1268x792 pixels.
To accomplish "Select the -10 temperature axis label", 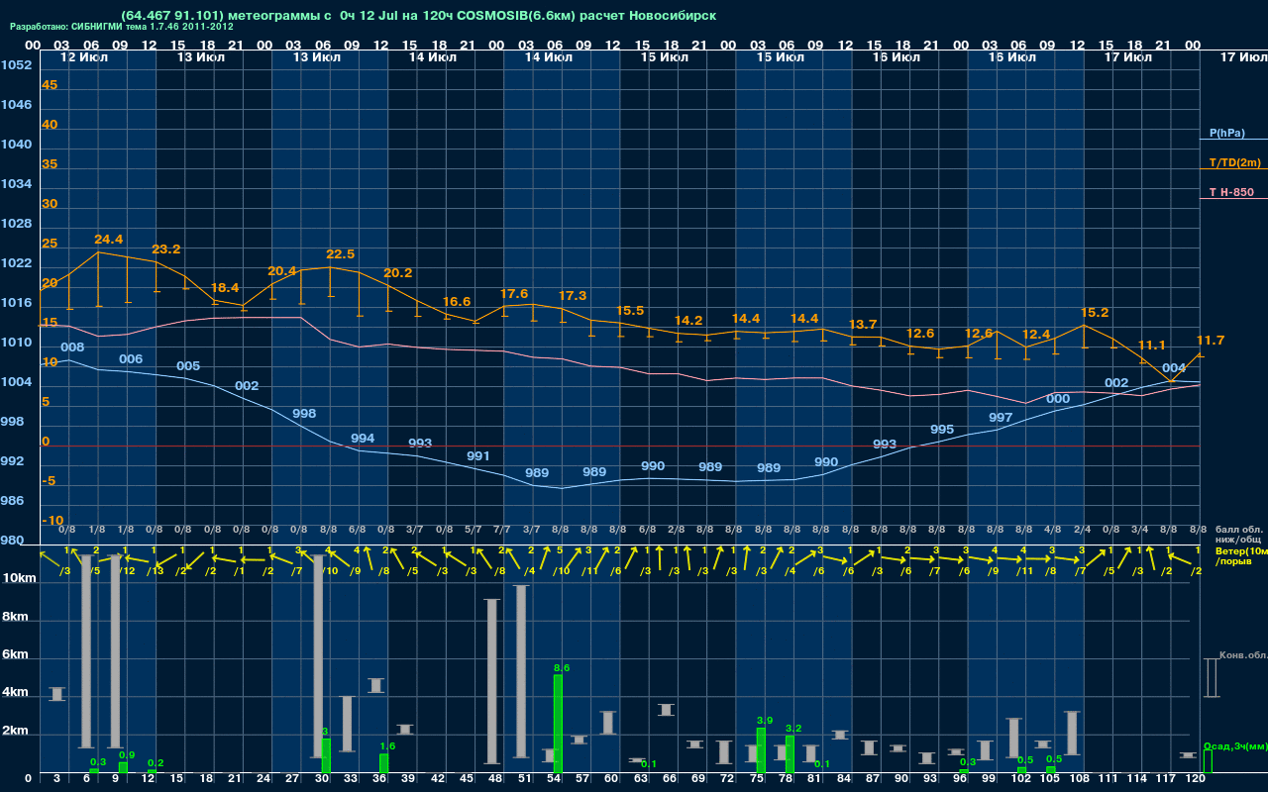I will click(x=53, y=521).
